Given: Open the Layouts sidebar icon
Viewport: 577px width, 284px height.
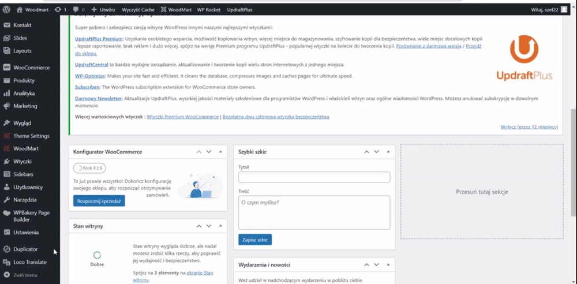Looking at the screenshot, I should [x=6, y=51].
